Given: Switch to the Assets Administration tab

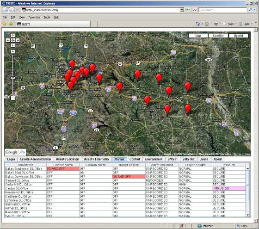Looking at the screenshot, I should pos(35,159).
